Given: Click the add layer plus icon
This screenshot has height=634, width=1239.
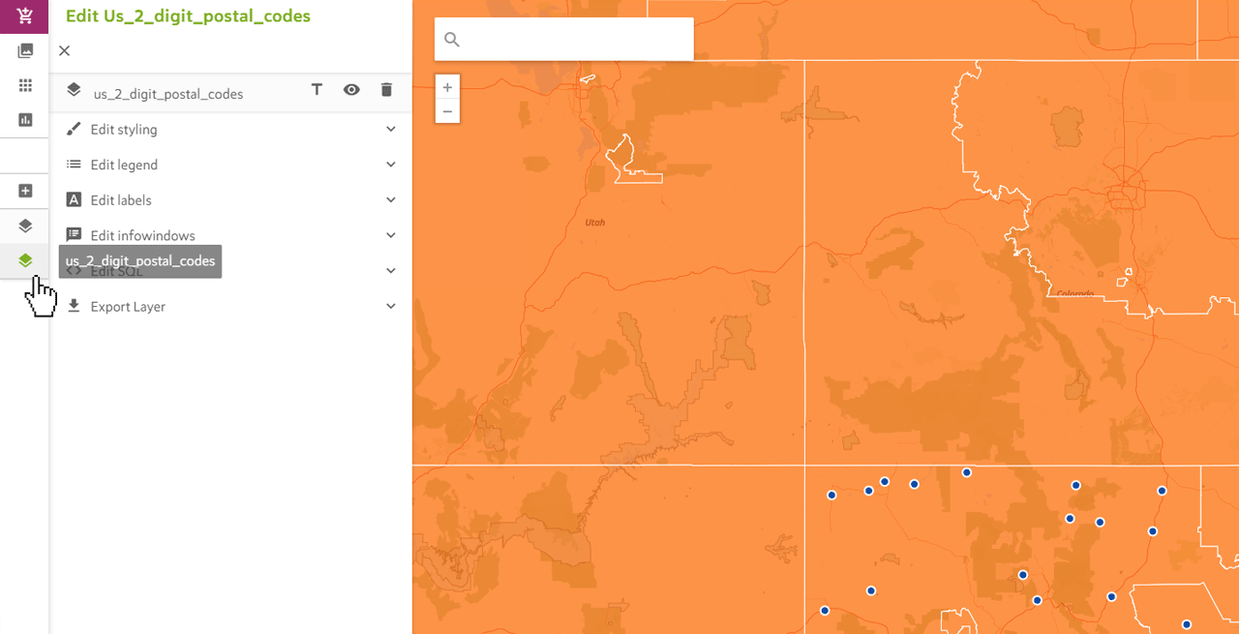Looking at the screenshot, I should [x=25, y=191].
